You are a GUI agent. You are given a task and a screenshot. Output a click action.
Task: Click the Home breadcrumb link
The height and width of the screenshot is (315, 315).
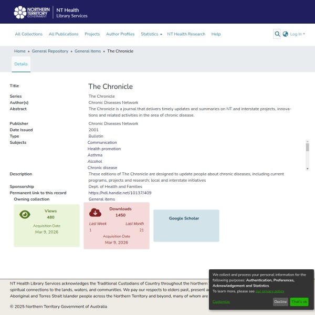[20, 51]
